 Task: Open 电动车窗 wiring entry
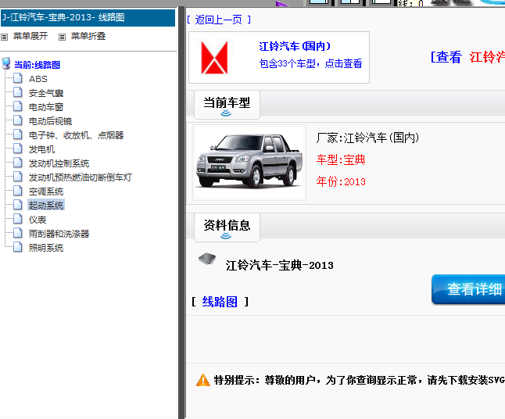[x=46, y=107]
